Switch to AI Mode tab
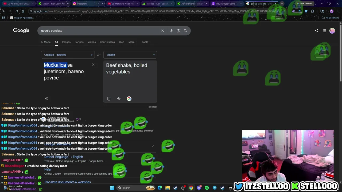 [46, 42]
